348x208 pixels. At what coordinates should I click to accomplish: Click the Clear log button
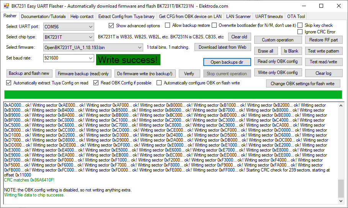[x=323, y=73]
